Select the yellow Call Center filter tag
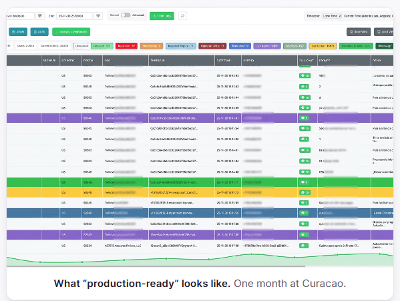This screenshot has height=301, width=400. point(323,46)
